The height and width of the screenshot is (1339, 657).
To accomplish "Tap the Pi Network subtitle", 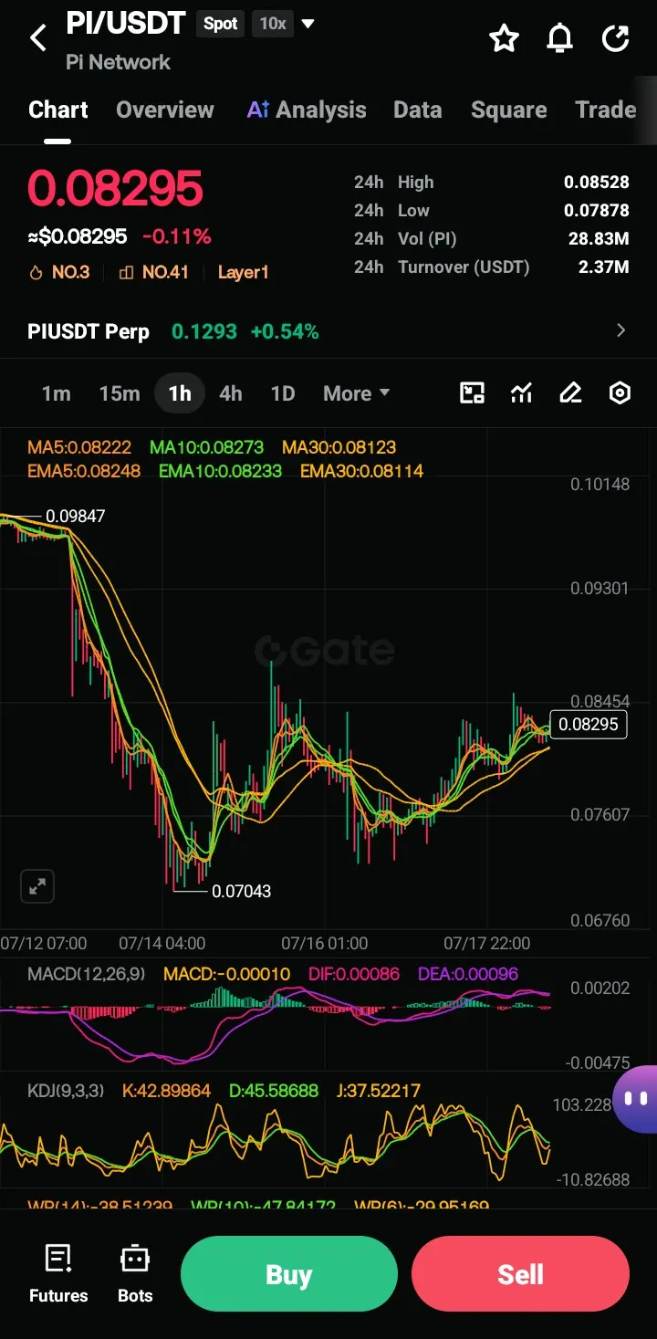I will 118,62.
